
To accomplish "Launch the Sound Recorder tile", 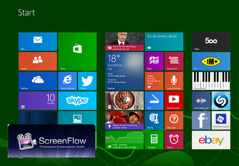I will coord(174,81).
